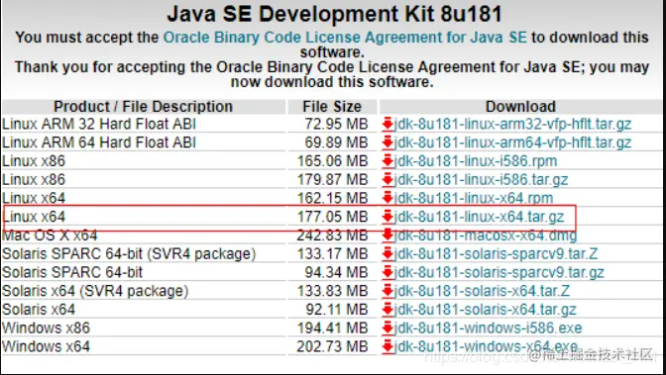Click red download arrow for linux-x64.tar.gz
666x375 pixels.
point(388,217)
